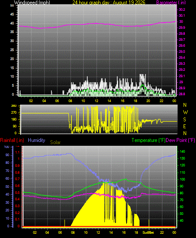Click the '180' tick on the wind direction axis
Screen dimensions: 196x238
tap(14, 120)
